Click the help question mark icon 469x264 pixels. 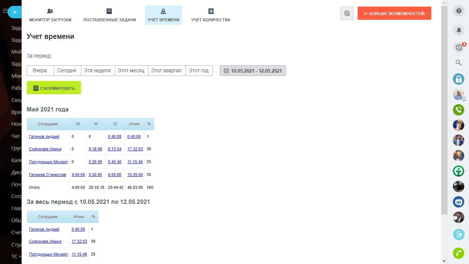point(458,11)
